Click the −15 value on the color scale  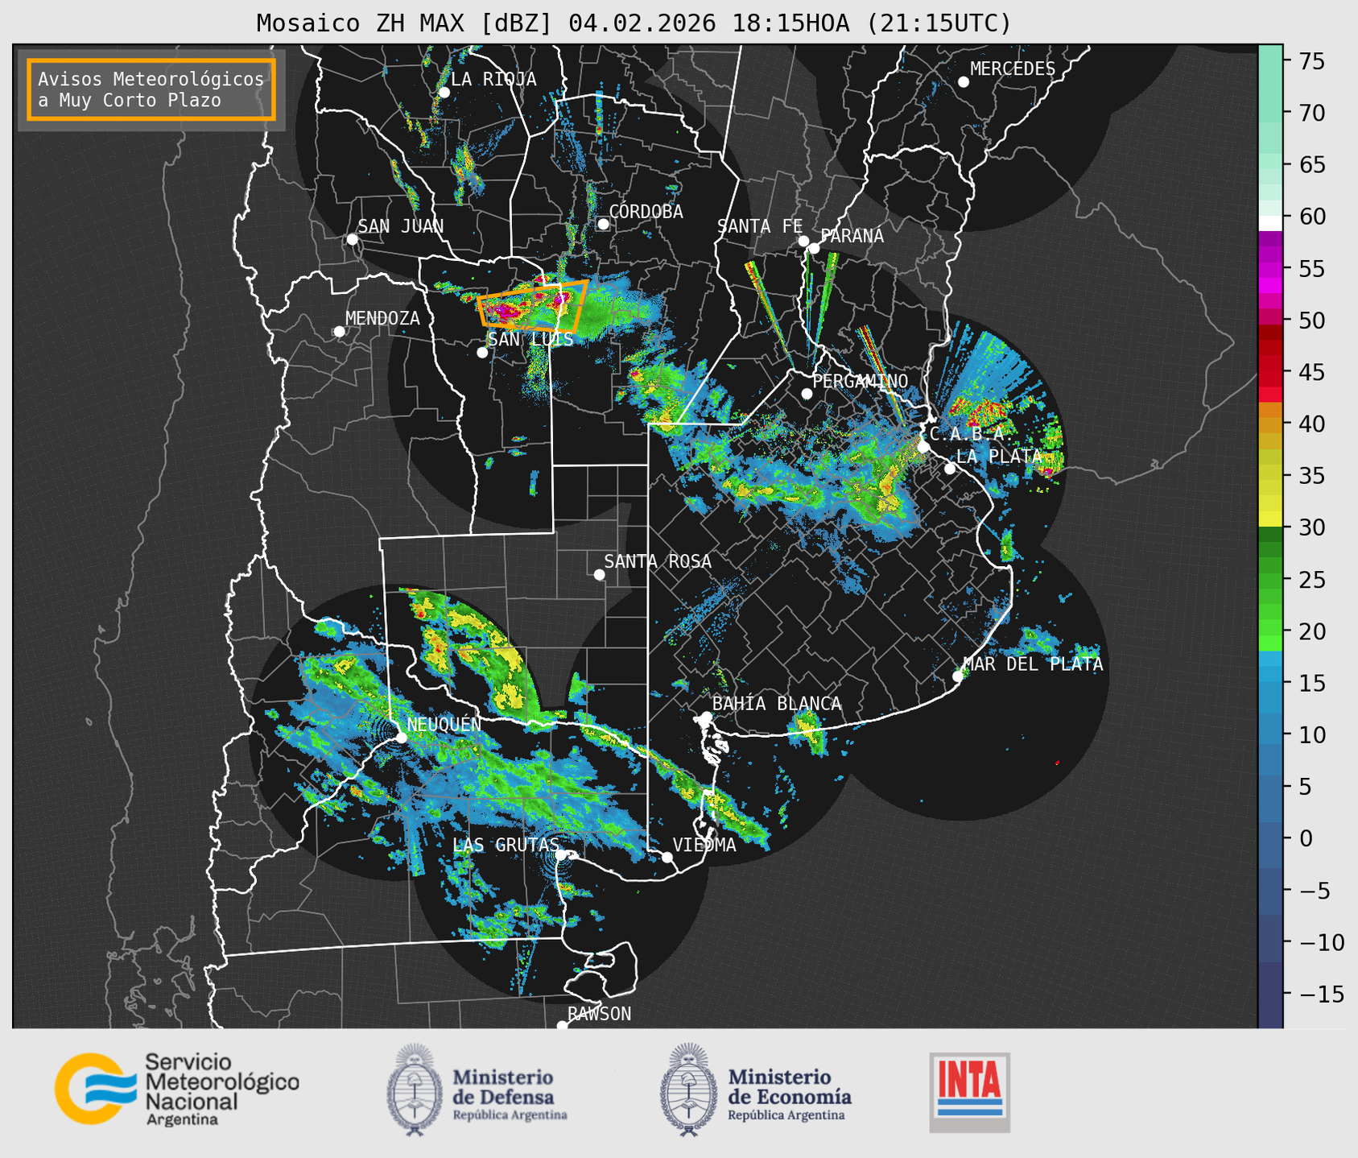tap(1320, 994)
